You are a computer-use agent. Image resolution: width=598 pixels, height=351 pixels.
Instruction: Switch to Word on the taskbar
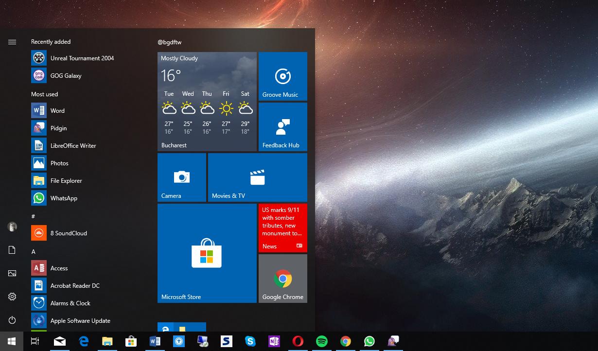click(x=155, y=341)
